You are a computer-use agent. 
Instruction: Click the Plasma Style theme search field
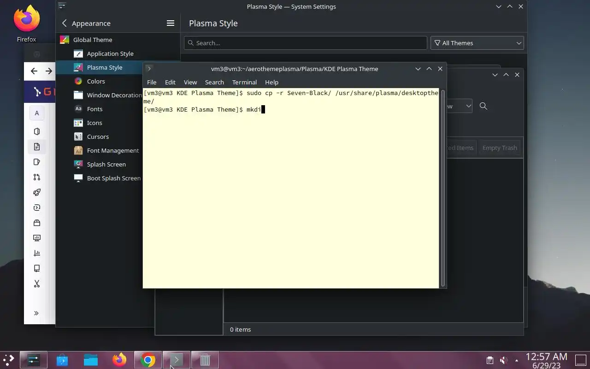point(306,43)
